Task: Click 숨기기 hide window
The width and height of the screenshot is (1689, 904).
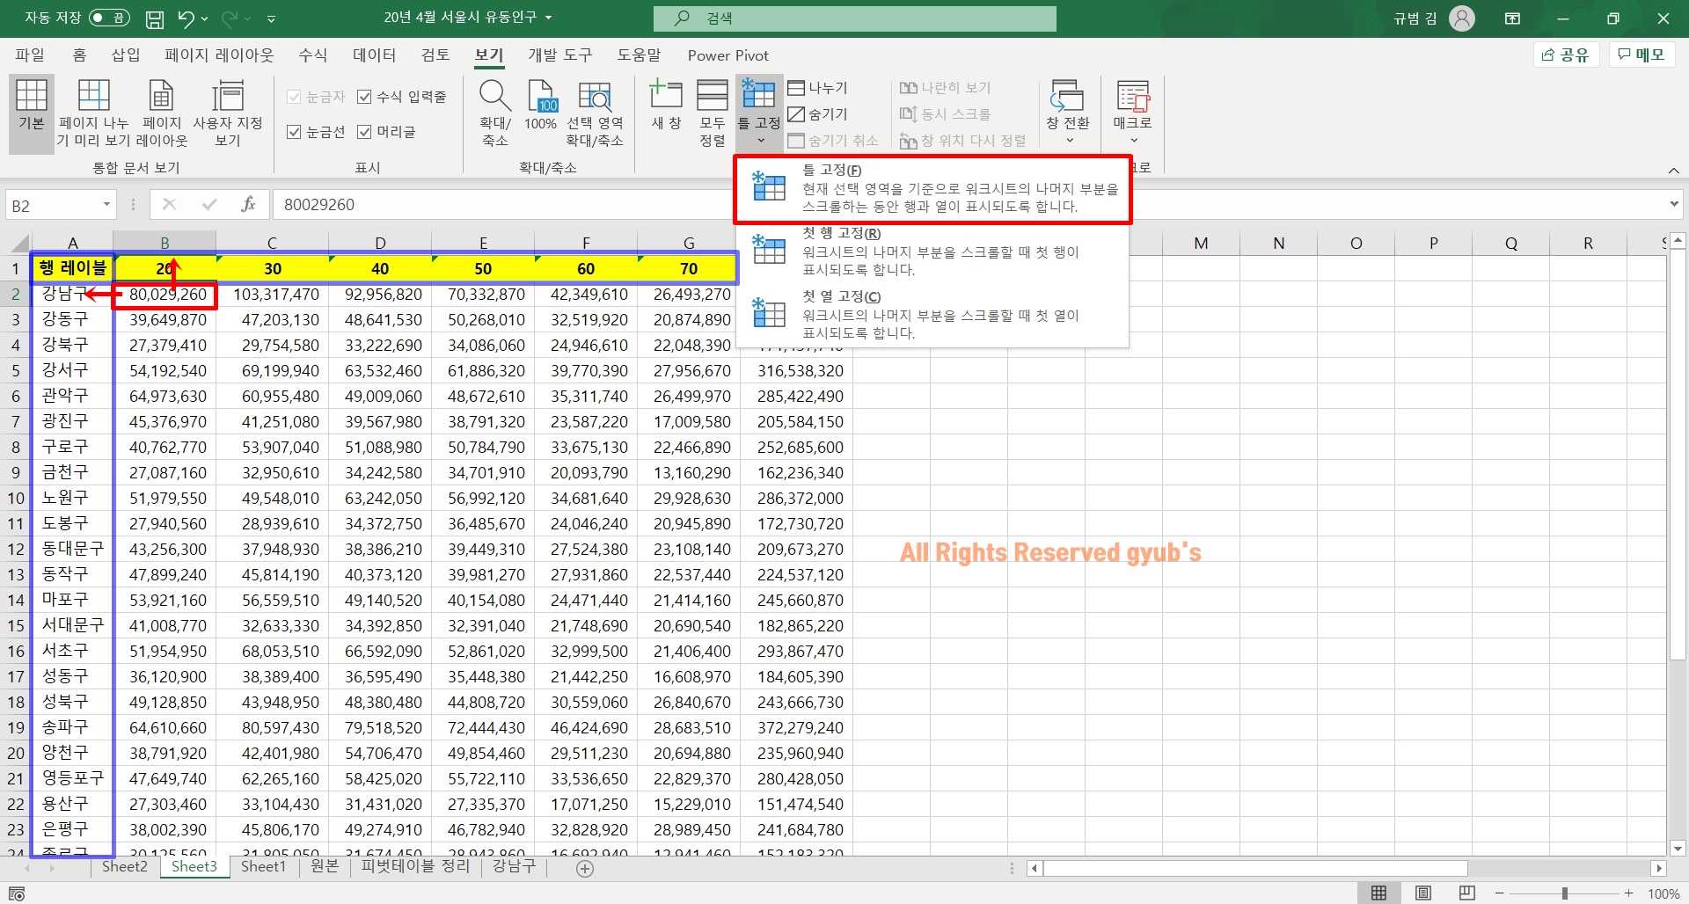Action: click(817, 114)
